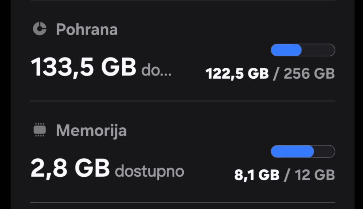Image resolution: width=363 pixels, height=209 pixels.
Task: Click the slash between 8,1 GB and 12 GB
Action: tap(286, 175)
